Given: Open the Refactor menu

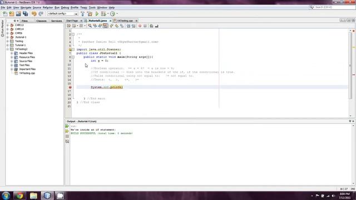Looking at the screenshot, I should point(48,7).
